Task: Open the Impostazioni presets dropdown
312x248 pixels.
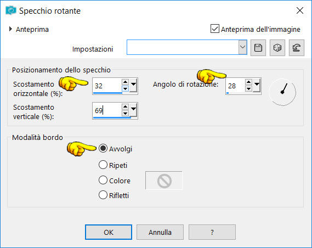Action: 242,47
